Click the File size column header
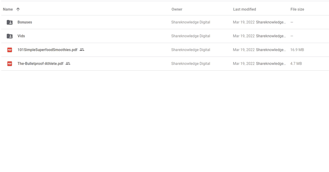This screenshot has width=329, height=172. [x=297, y=9]
